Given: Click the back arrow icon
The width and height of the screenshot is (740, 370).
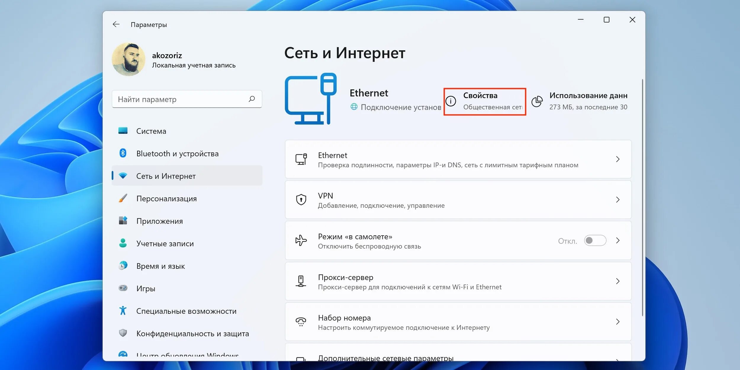Looking at the screenshot, I should click(x=116, y=24).
